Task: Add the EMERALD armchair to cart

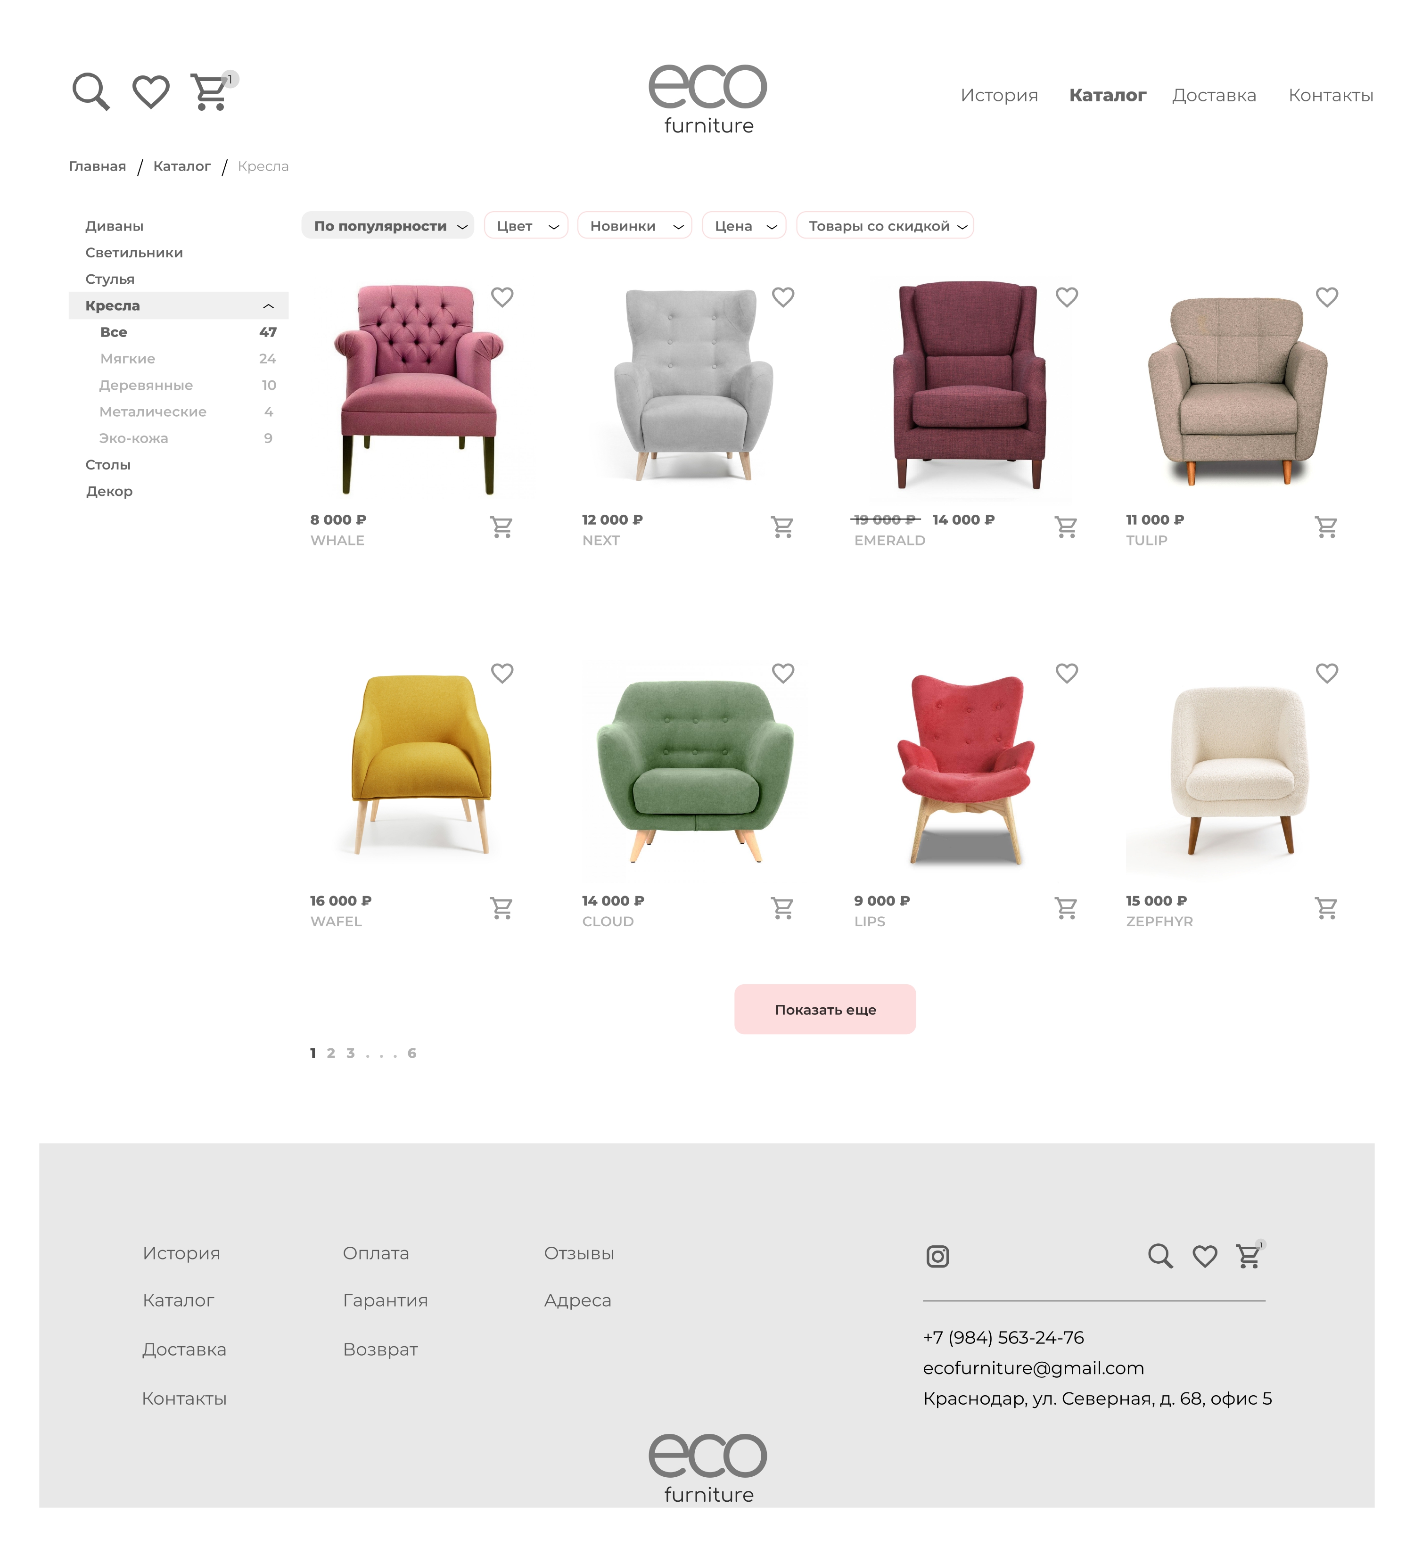Action: point(1066,527)
